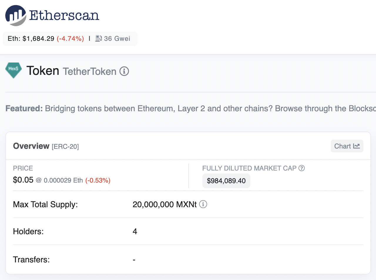Click the MexS token diamond icon
The image size is (376, 280).
pos(14,70)
